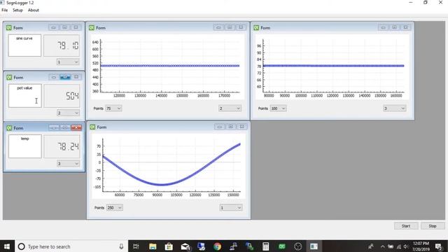Click the 78.24 LCD readout

(x=62, y=146)
